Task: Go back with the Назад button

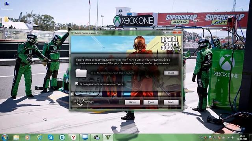Action: (x=132, y=102)
